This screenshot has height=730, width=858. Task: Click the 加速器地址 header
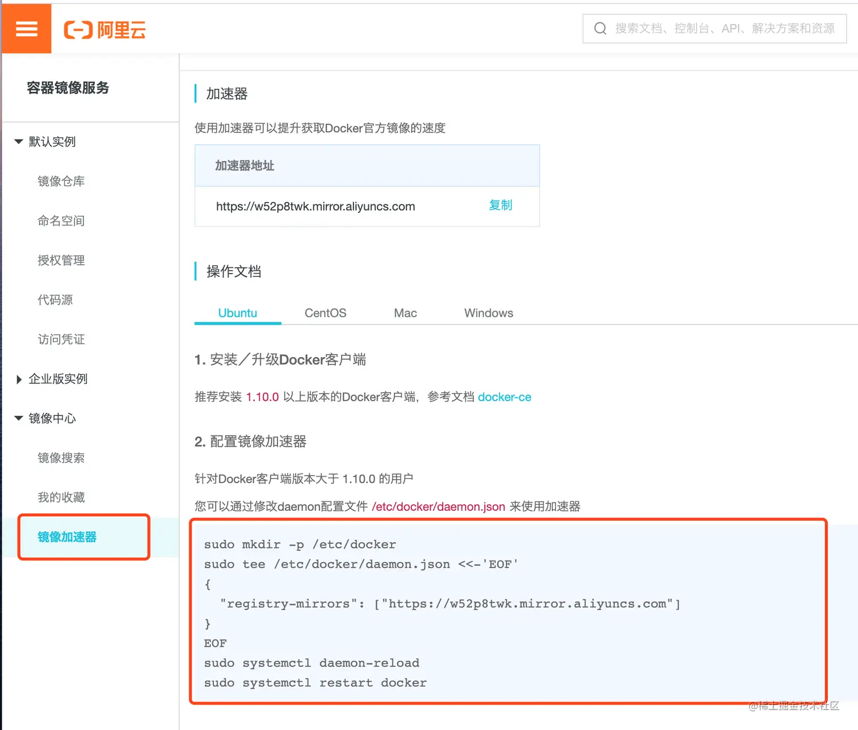(245, 166)
